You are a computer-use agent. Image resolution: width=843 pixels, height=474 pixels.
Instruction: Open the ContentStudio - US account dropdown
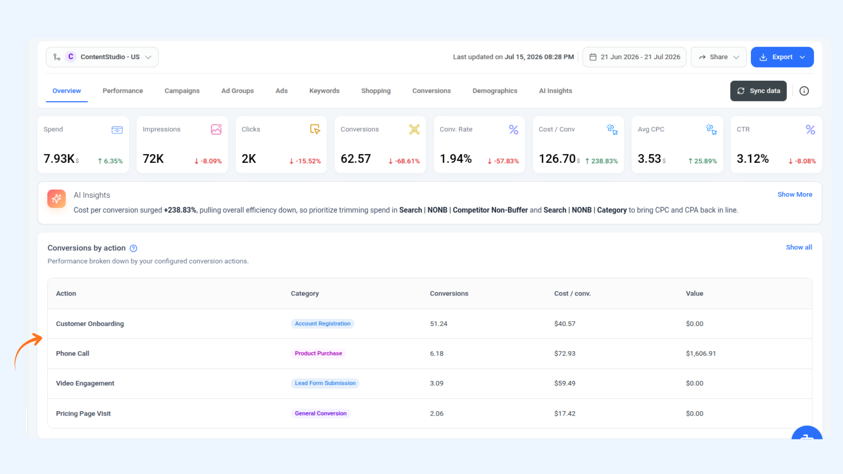[x=102, y=57]
